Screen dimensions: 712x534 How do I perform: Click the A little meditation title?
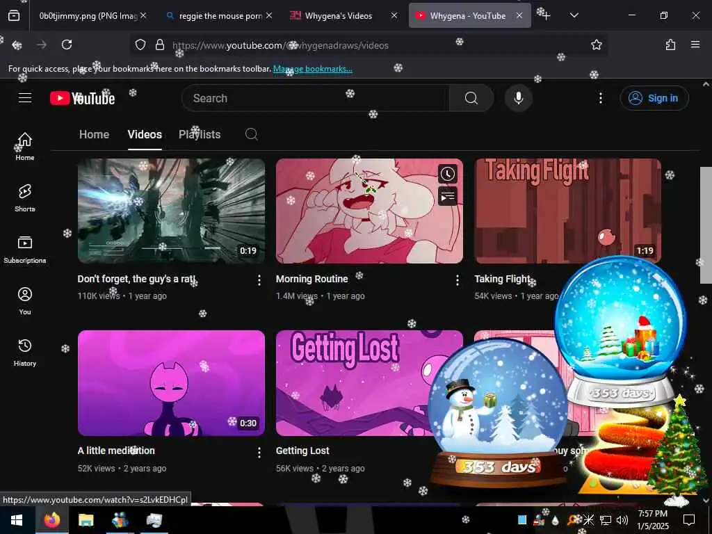[x=116, y=451]
